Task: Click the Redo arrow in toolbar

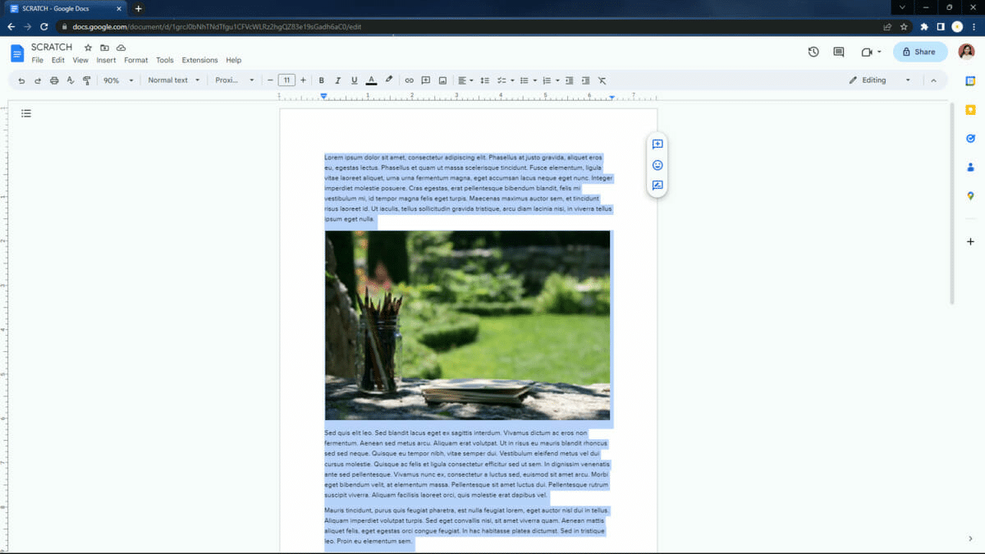Action: click(x=38, y=80)
